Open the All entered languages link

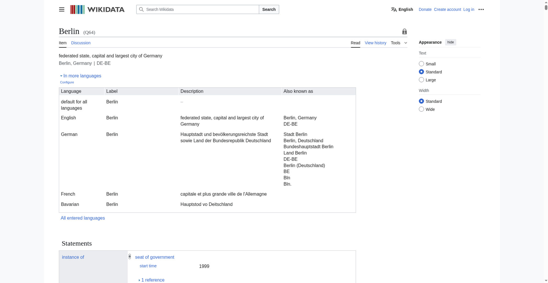tap(83, 218)
